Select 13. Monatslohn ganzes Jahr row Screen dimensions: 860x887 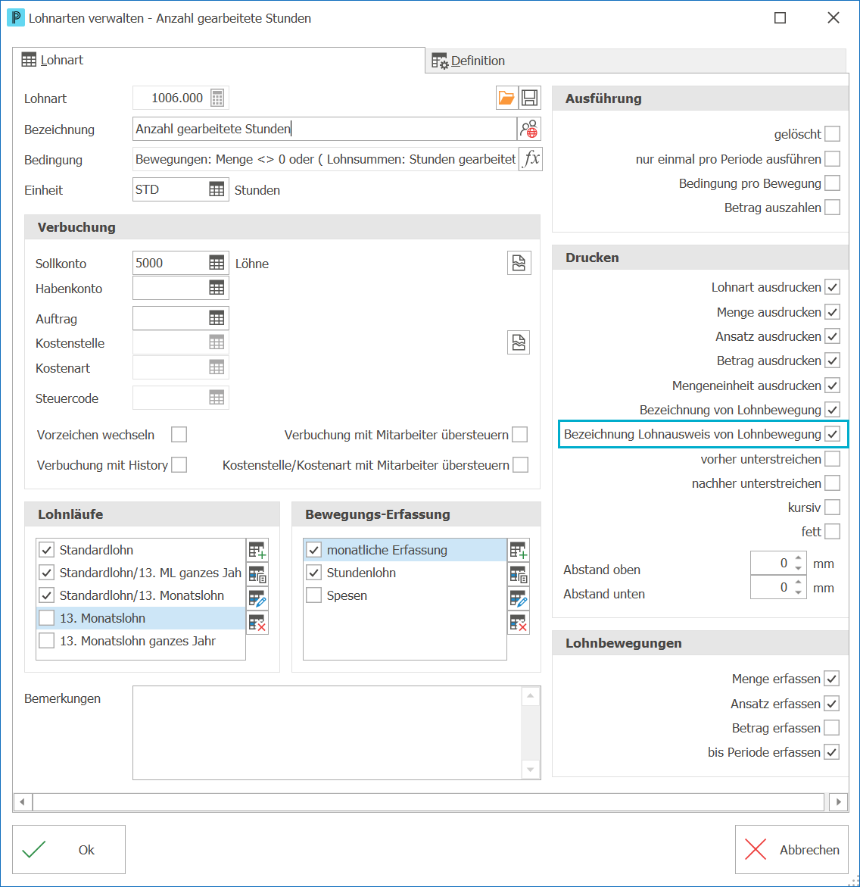(141, 641)
